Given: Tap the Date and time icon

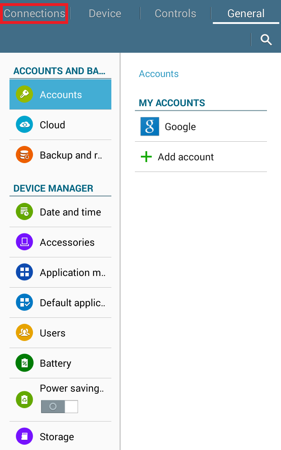Looking at the screenshot, I should click(x=24, y=212).
